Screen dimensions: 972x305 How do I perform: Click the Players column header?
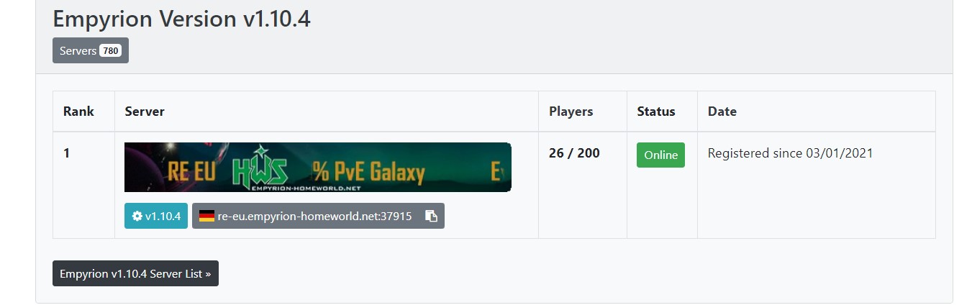pos(571,111)
